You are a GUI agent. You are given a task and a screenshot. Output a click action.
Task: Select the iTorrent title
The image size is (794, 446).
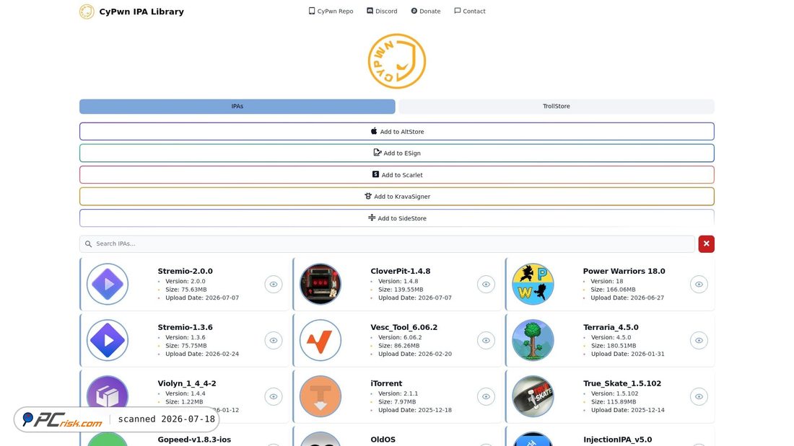point(386,383)
